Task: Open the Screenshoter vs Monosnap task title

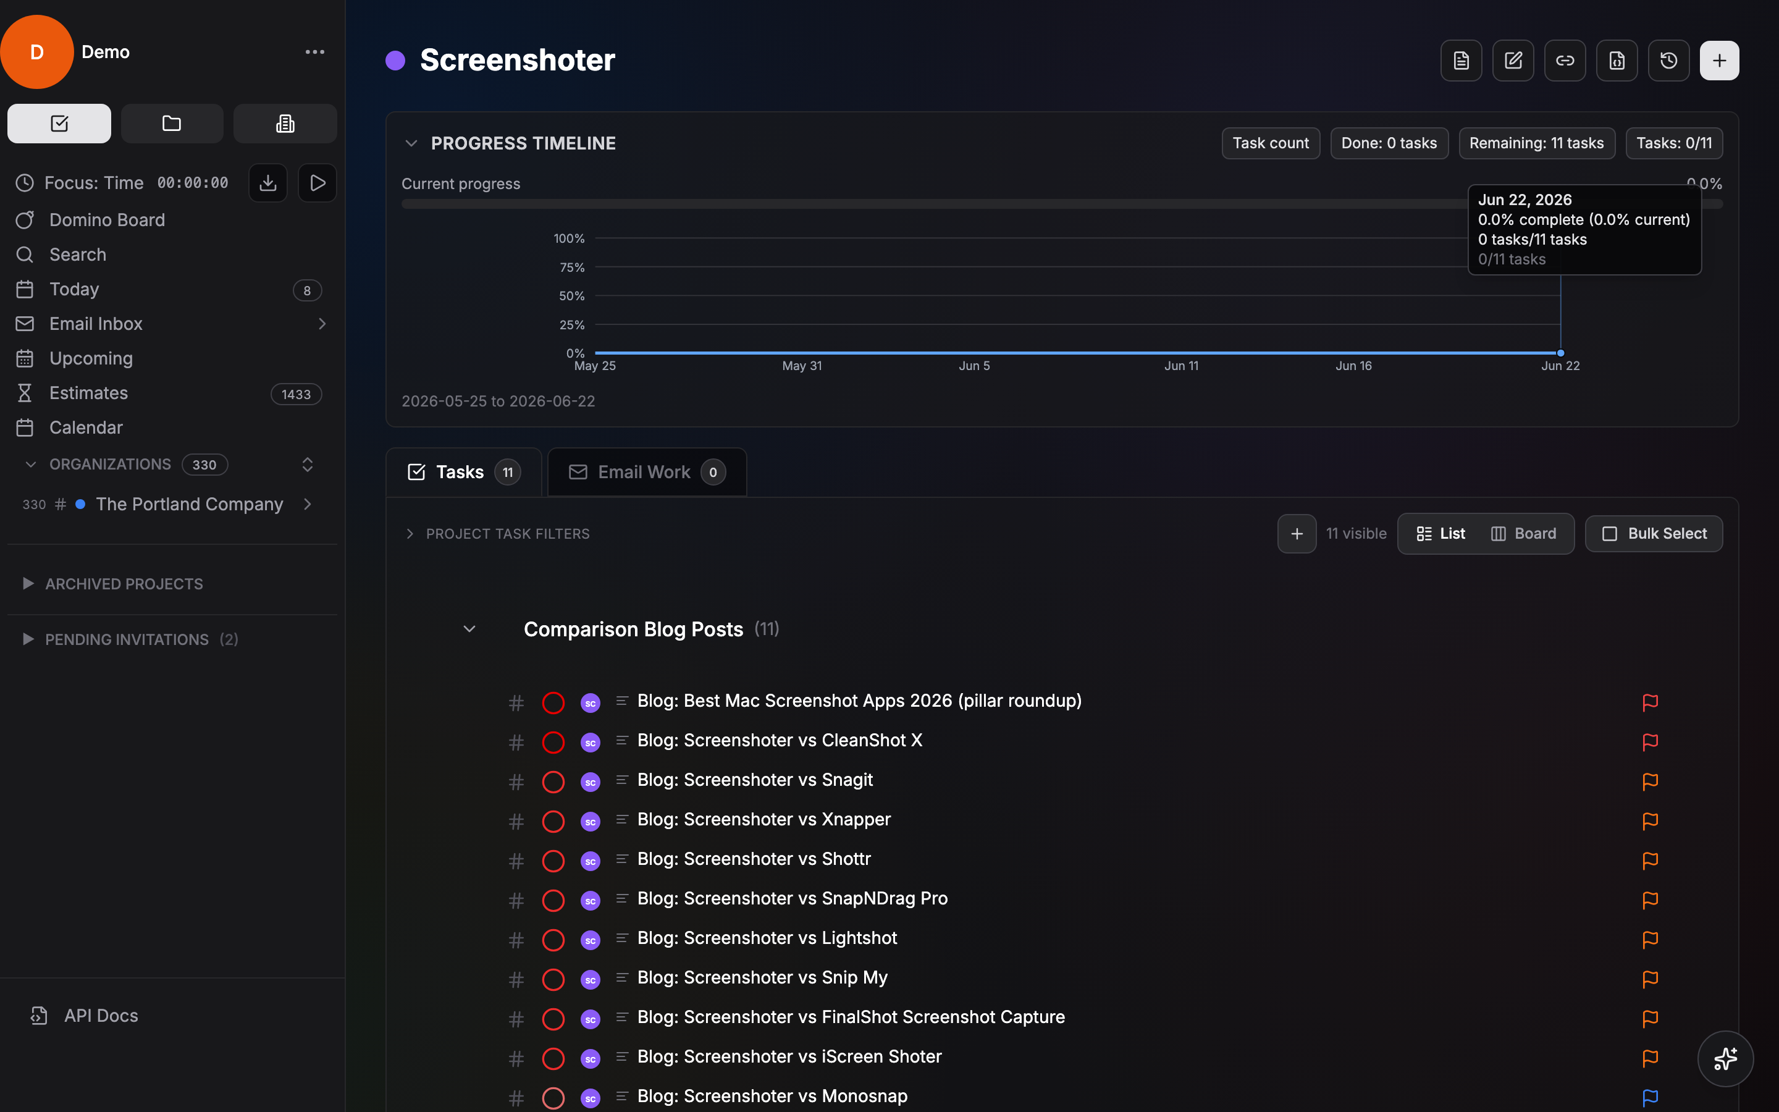Action: [772, 1096]
